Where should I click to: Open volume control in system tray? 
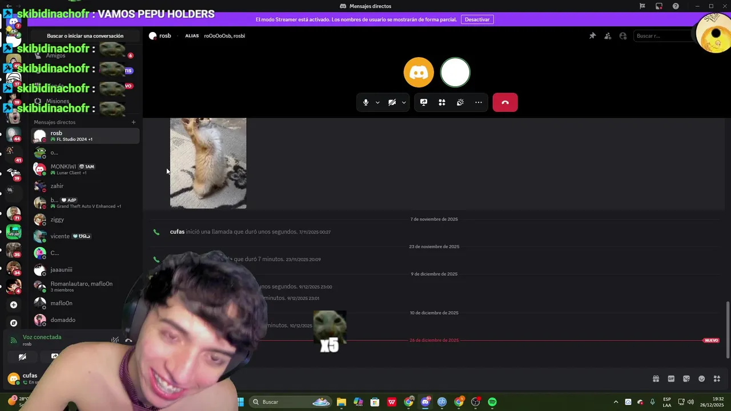pos(690,402)
